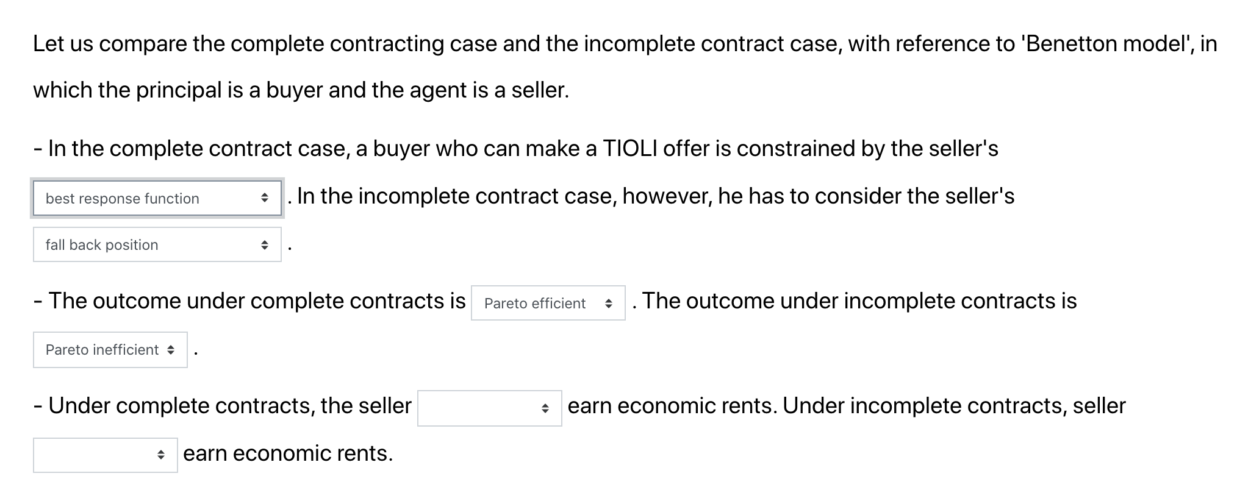This screenshot has width=1237, height=490.
Task: Open the 'Pareto inefficient' dropdown
Action: tap(110, 350)
